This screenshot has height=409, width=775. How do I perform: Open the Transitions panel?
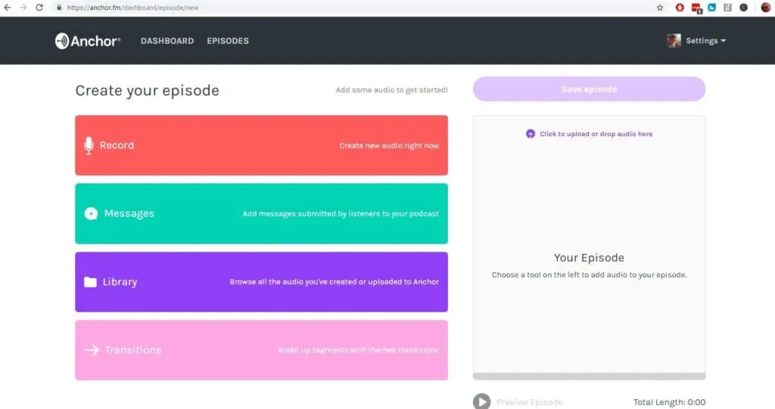pos(261,350)
